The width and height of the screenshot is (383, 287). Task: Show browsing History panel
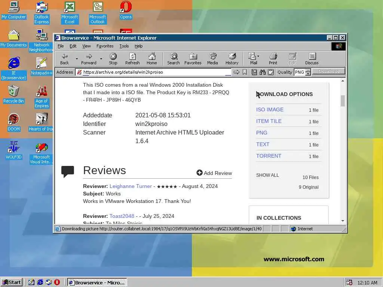[x=232, y=59]
